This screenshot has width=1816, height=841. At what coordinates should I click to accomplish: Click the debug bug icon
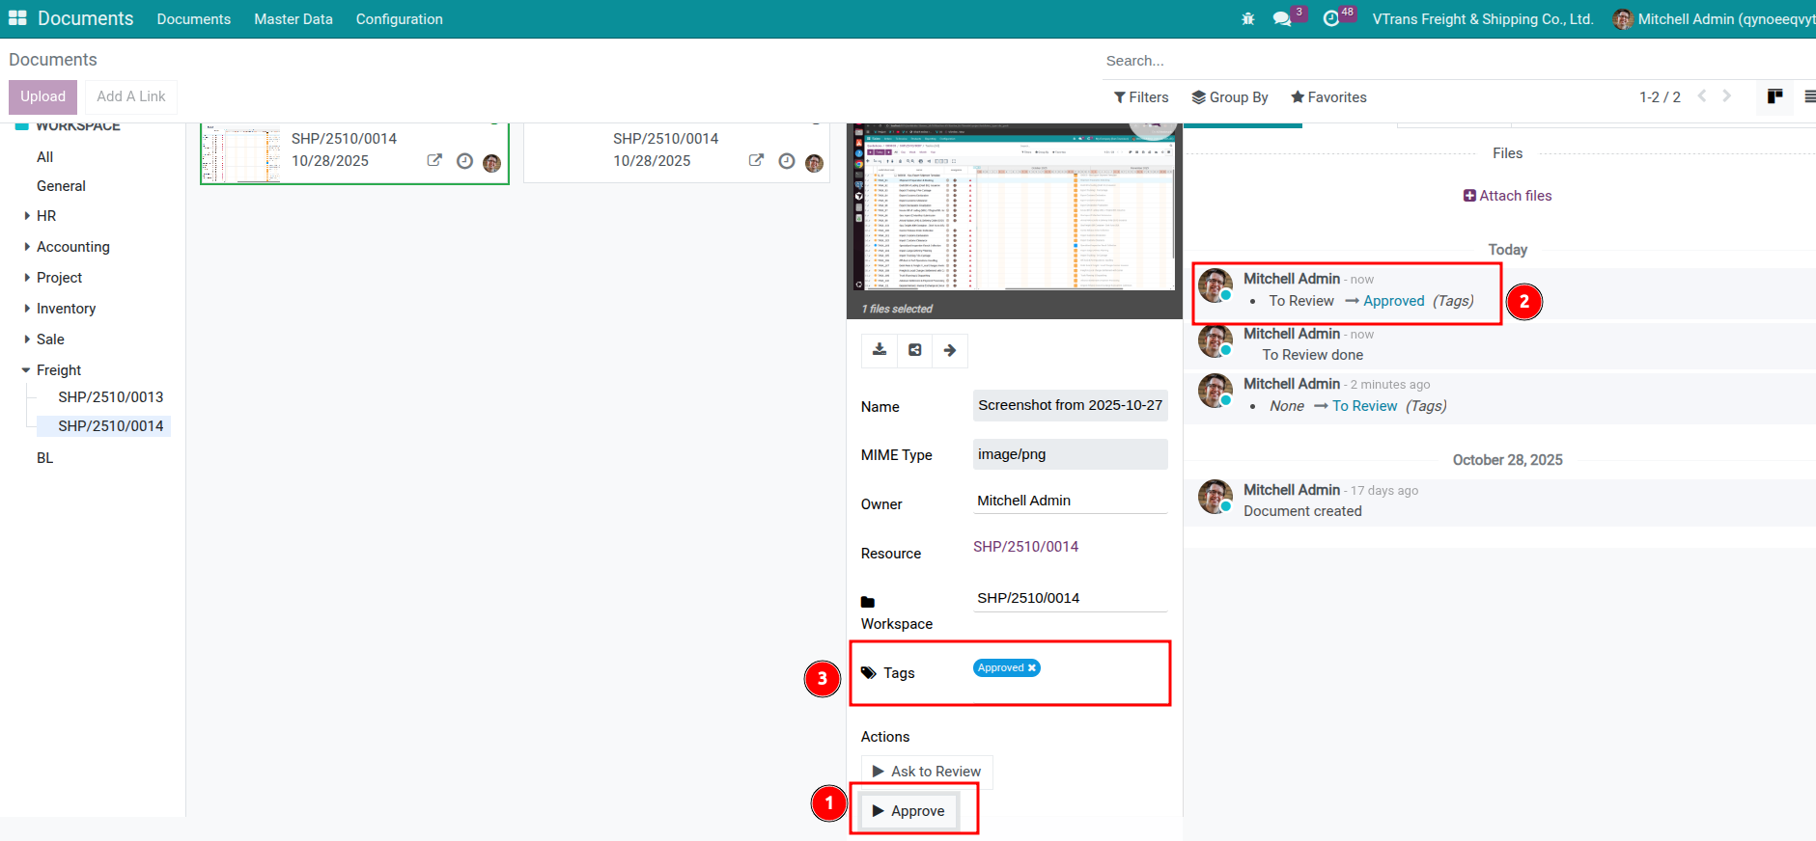1247,19
